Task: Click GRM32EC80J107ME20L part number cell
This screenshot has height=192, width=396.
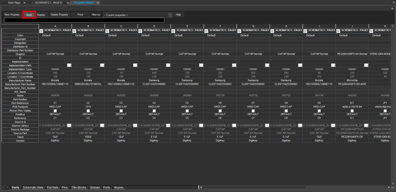Action: click(88, 84)
